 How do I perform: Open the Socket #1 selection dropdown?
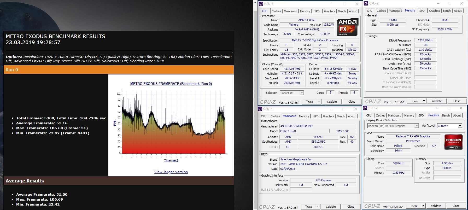click(292, 93)
